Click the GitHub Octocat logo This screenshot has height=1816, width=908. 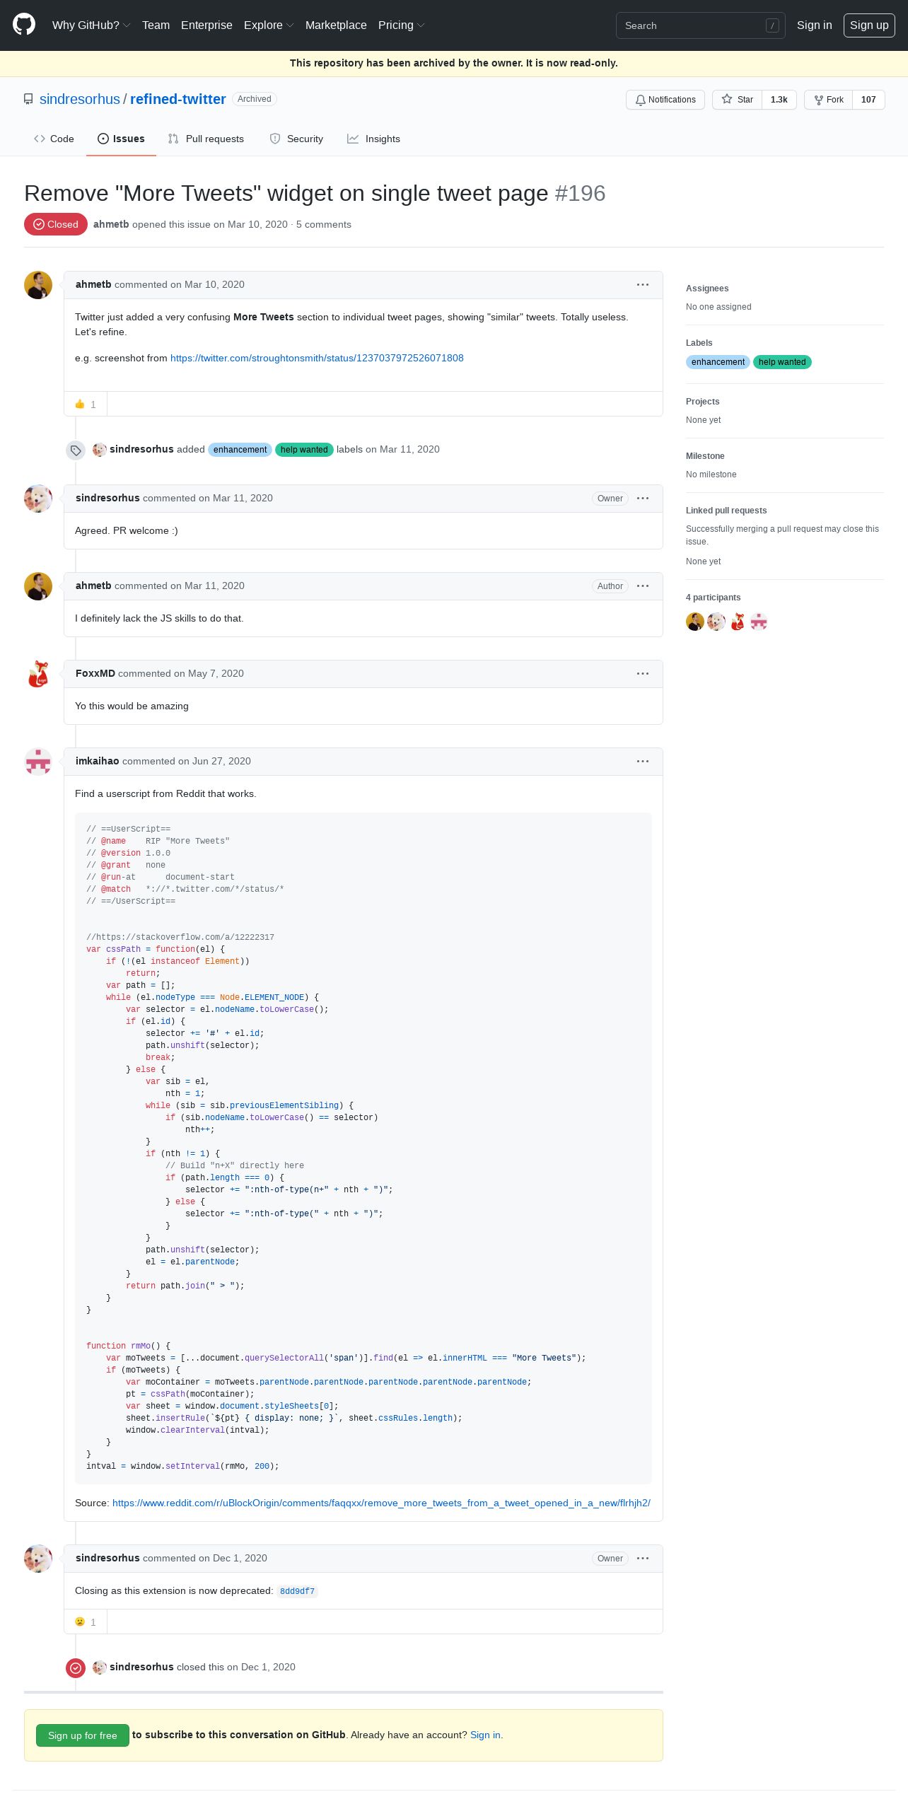click(x=24, y=25)
